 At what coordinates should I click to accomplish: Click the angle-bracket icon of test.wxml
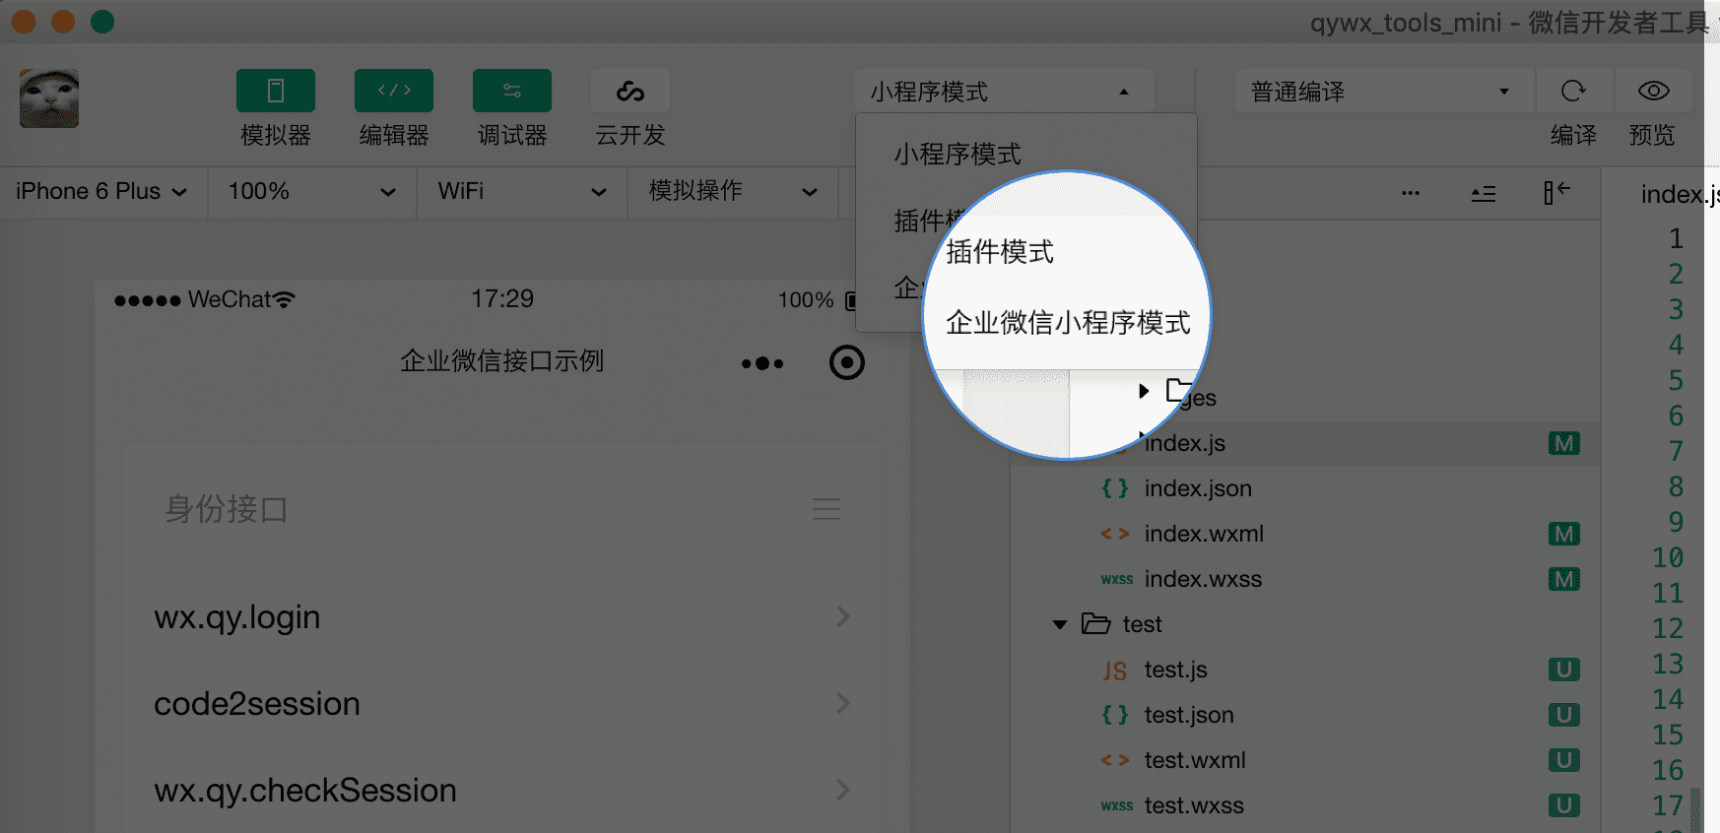(x=1115, y=760)
